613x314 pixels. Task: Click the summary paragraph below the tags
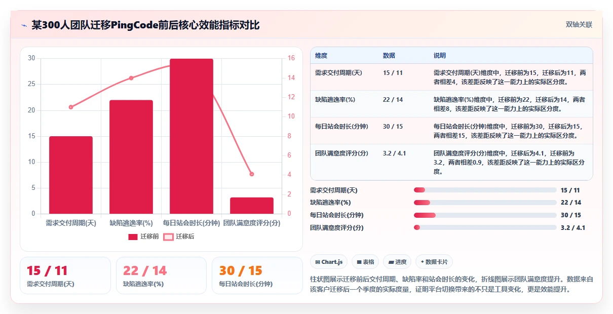coord(451,284)
